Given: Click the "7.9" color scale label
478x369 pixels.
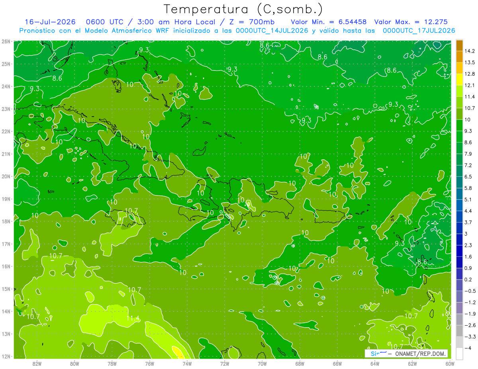Looking at the screenshot, I should coord(468,153).
